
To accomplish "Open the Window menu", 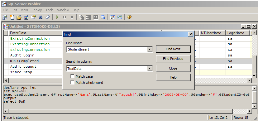I will pyautogui.click(x=63, y=10).
